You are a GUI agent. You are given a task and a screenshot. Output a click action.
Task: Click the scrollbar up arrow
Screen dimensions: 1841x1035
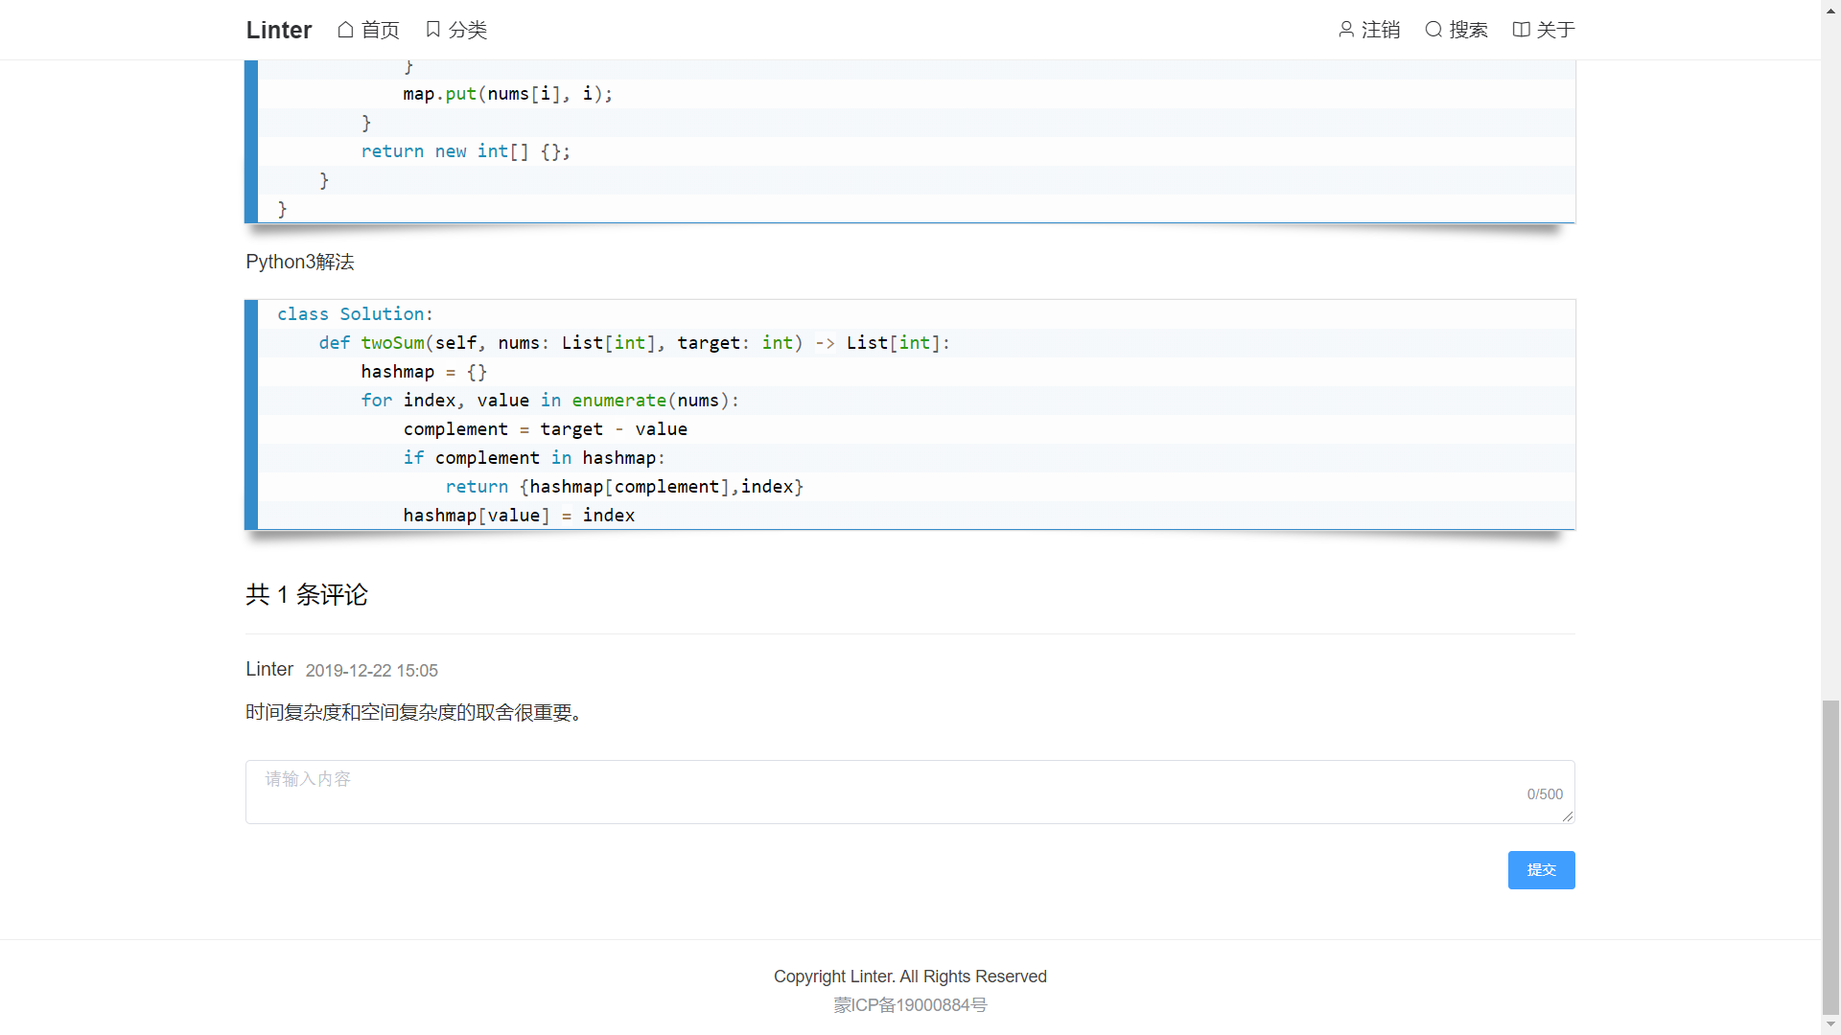pos(1830,9)
